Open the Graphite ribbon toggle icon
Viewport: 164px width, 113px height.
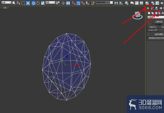coord(132,3)
